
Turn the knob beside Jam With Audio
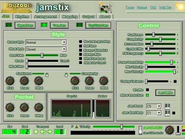(x=169, y=130)
